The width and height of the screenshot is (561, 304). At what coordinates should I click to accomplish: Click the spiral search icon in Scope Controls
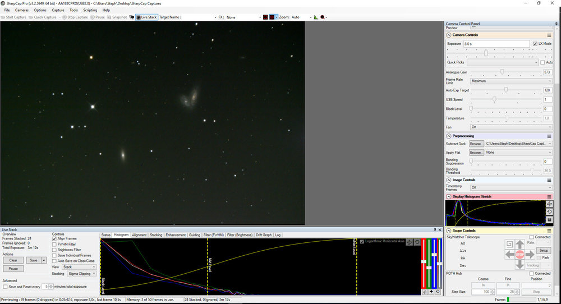click(x=509, y=245)
